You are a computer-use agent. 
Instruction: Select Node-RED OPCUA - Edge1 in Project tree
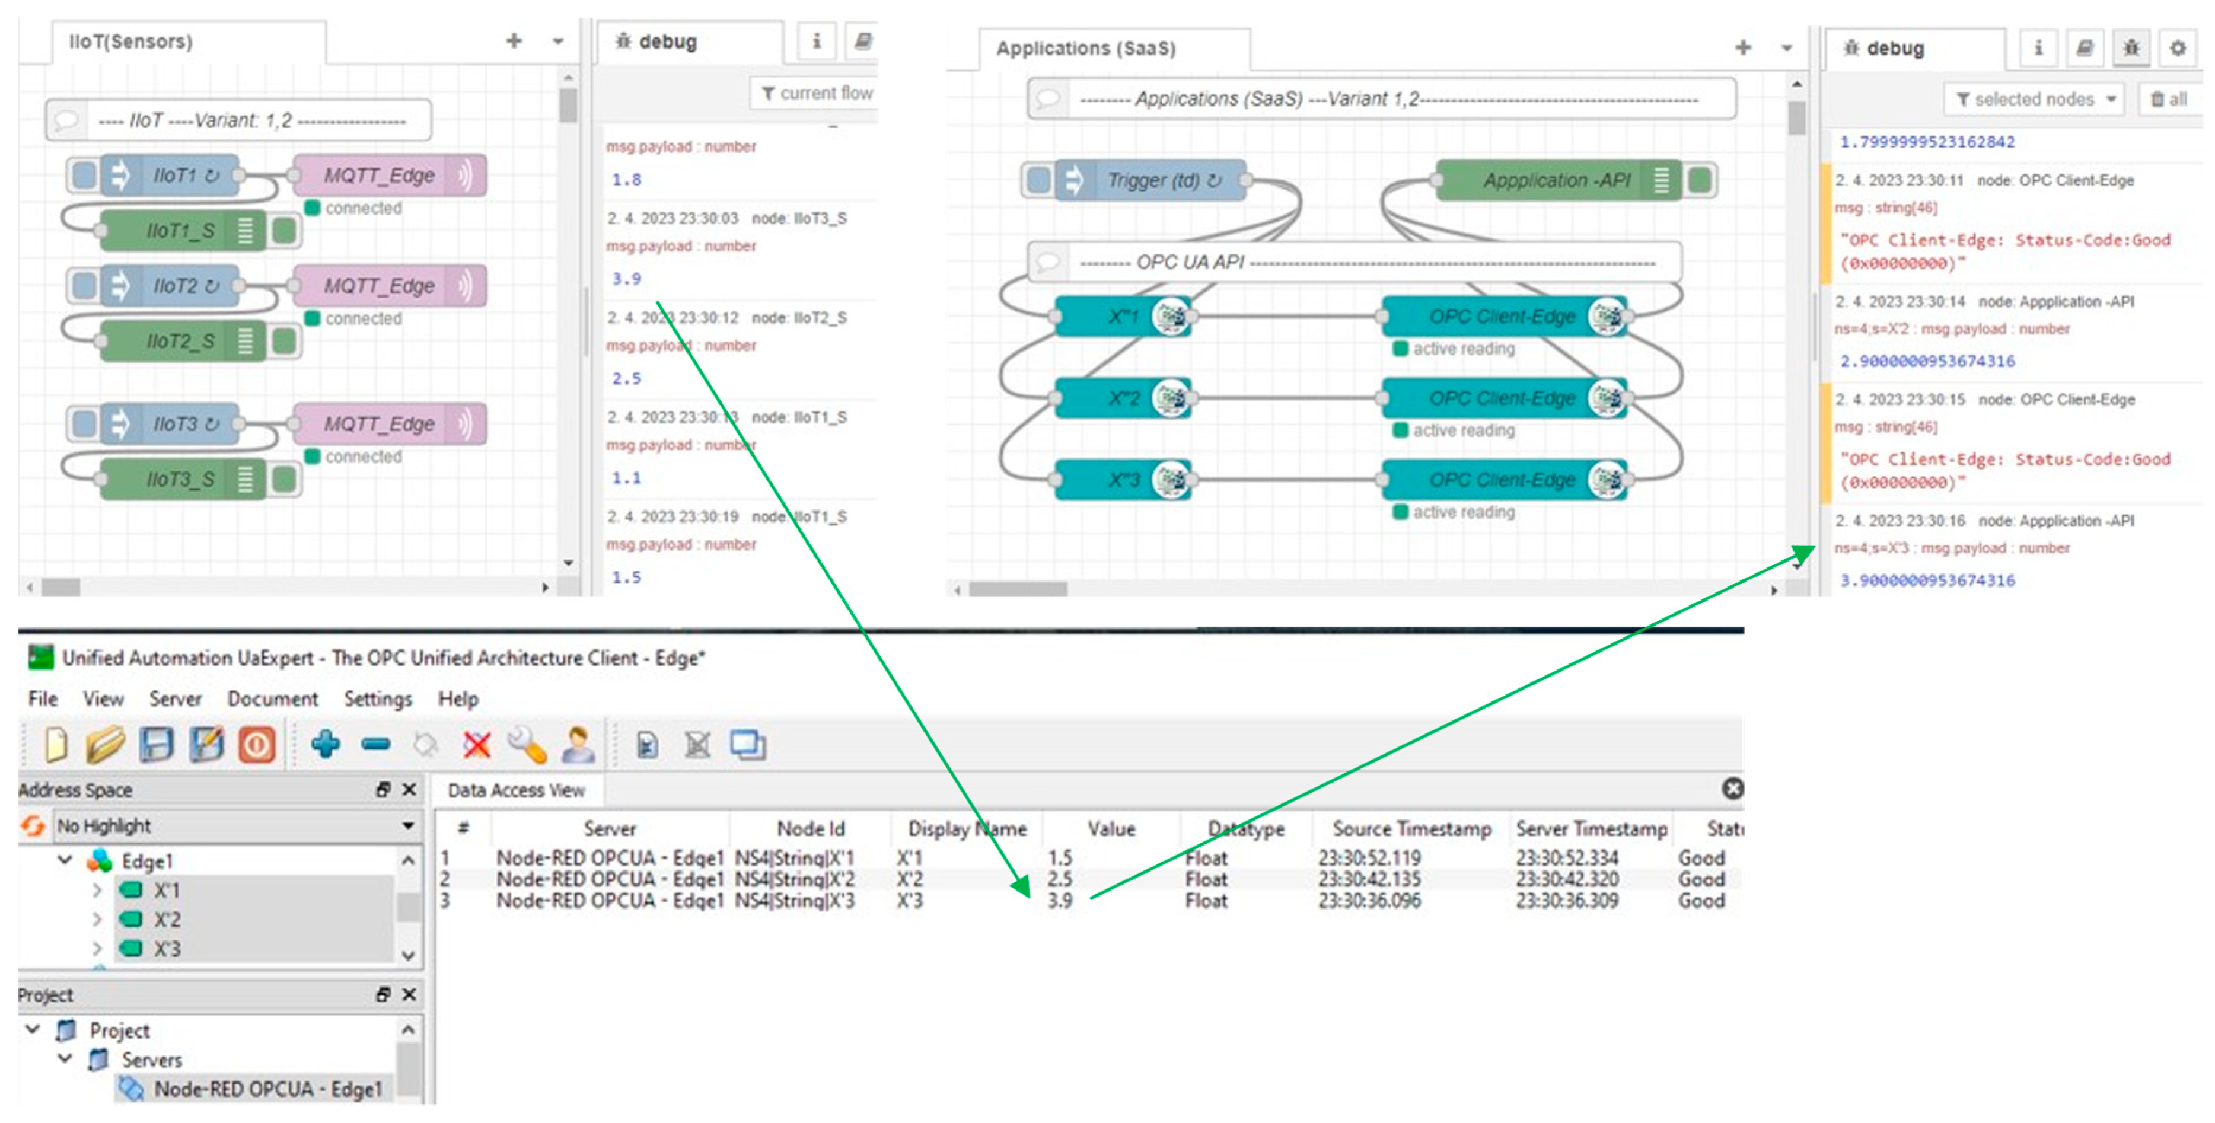pyautogui.click(x=266, y=1089)
